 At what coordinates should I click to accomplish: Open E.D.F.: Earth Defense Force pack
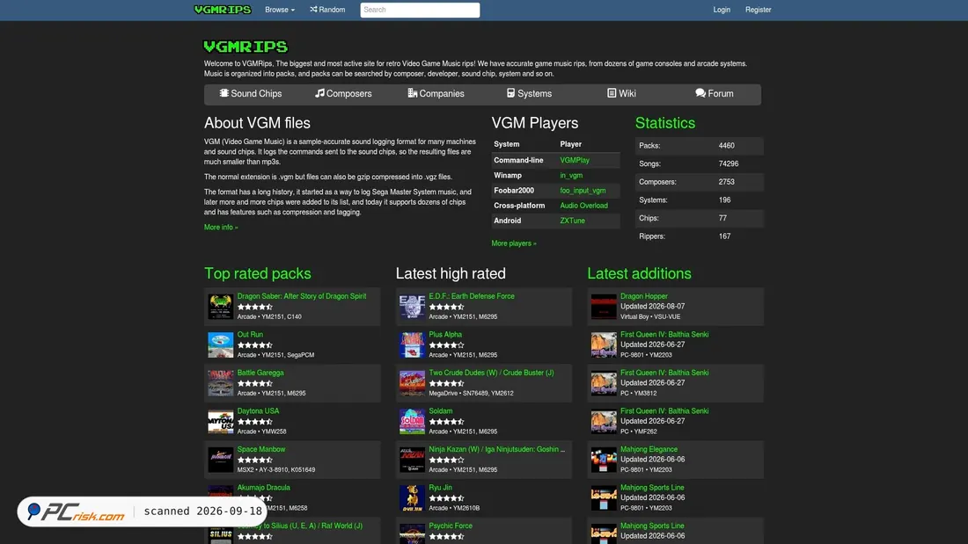(472, 297)
